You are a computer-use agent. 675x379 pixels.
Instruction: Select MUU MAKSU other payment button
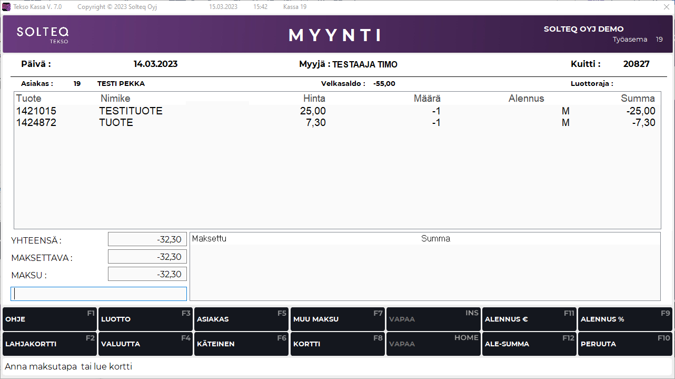click(x=337, y=319)
